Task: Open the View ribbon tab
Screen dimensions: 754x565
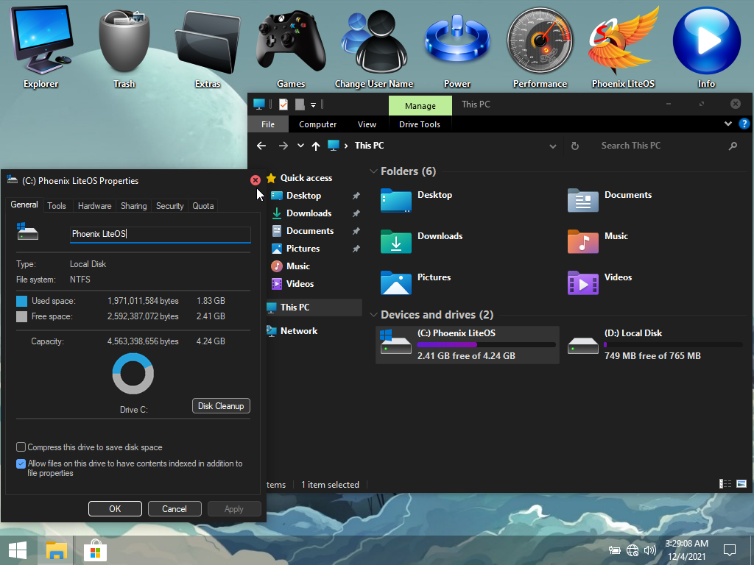Action: click(x=367, y=124)
